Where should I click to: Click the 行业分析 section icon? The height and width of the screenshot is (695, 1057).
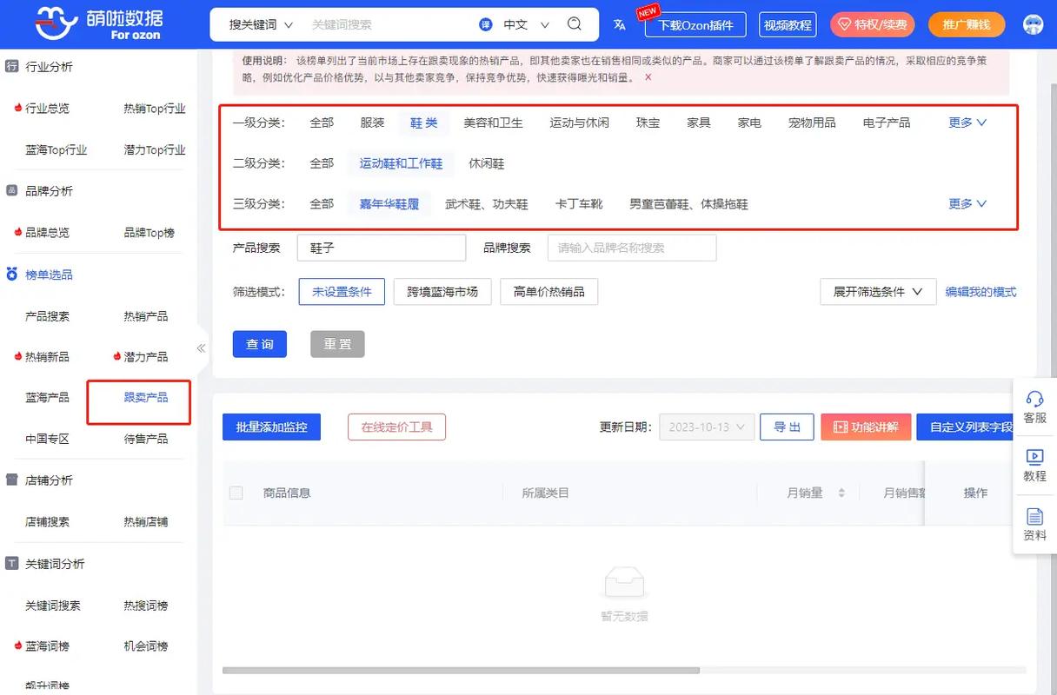(12, 66)
